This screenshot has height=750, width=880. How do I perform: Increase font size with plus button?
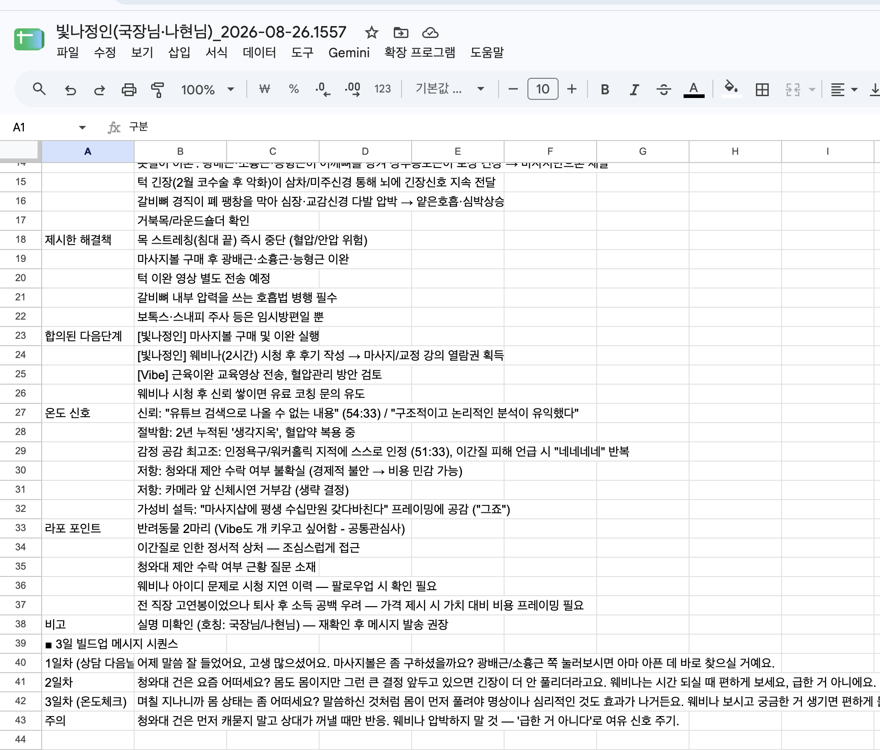(571, 89)
